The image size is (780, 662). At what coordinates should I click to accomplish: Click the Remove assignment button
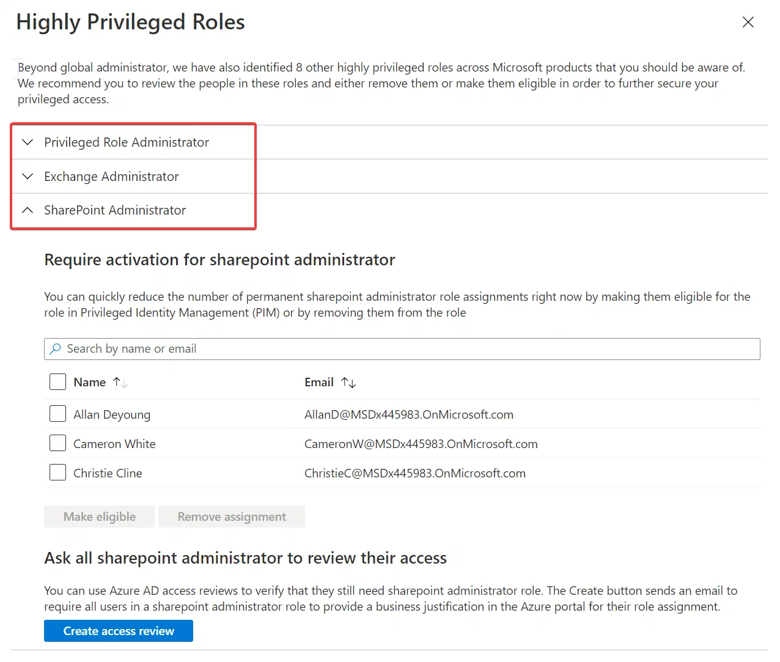(x=232, y=517)
